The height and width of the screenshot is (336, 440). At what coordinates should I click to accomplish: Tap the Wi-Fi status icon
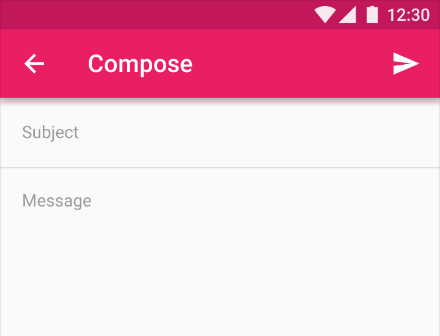pos(324,15)
